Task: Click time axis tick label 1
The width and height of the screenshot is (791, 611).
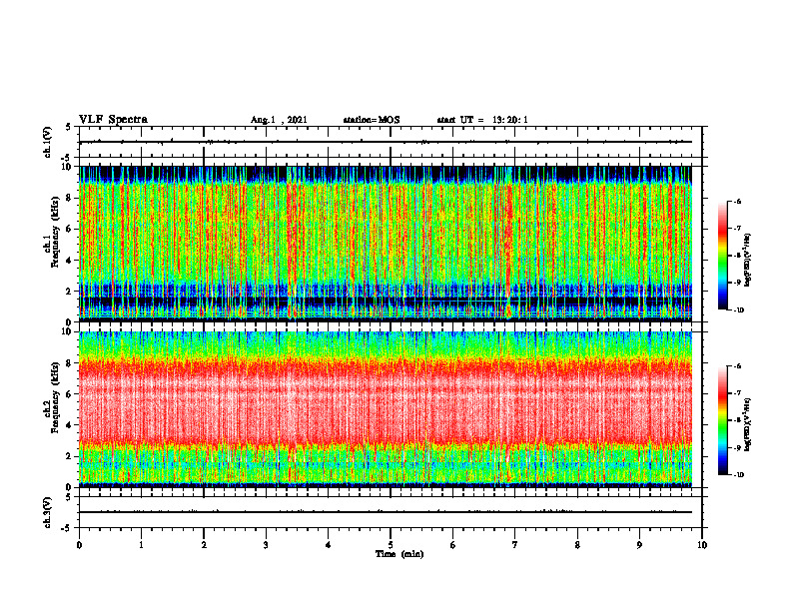Action: (141, 545)
